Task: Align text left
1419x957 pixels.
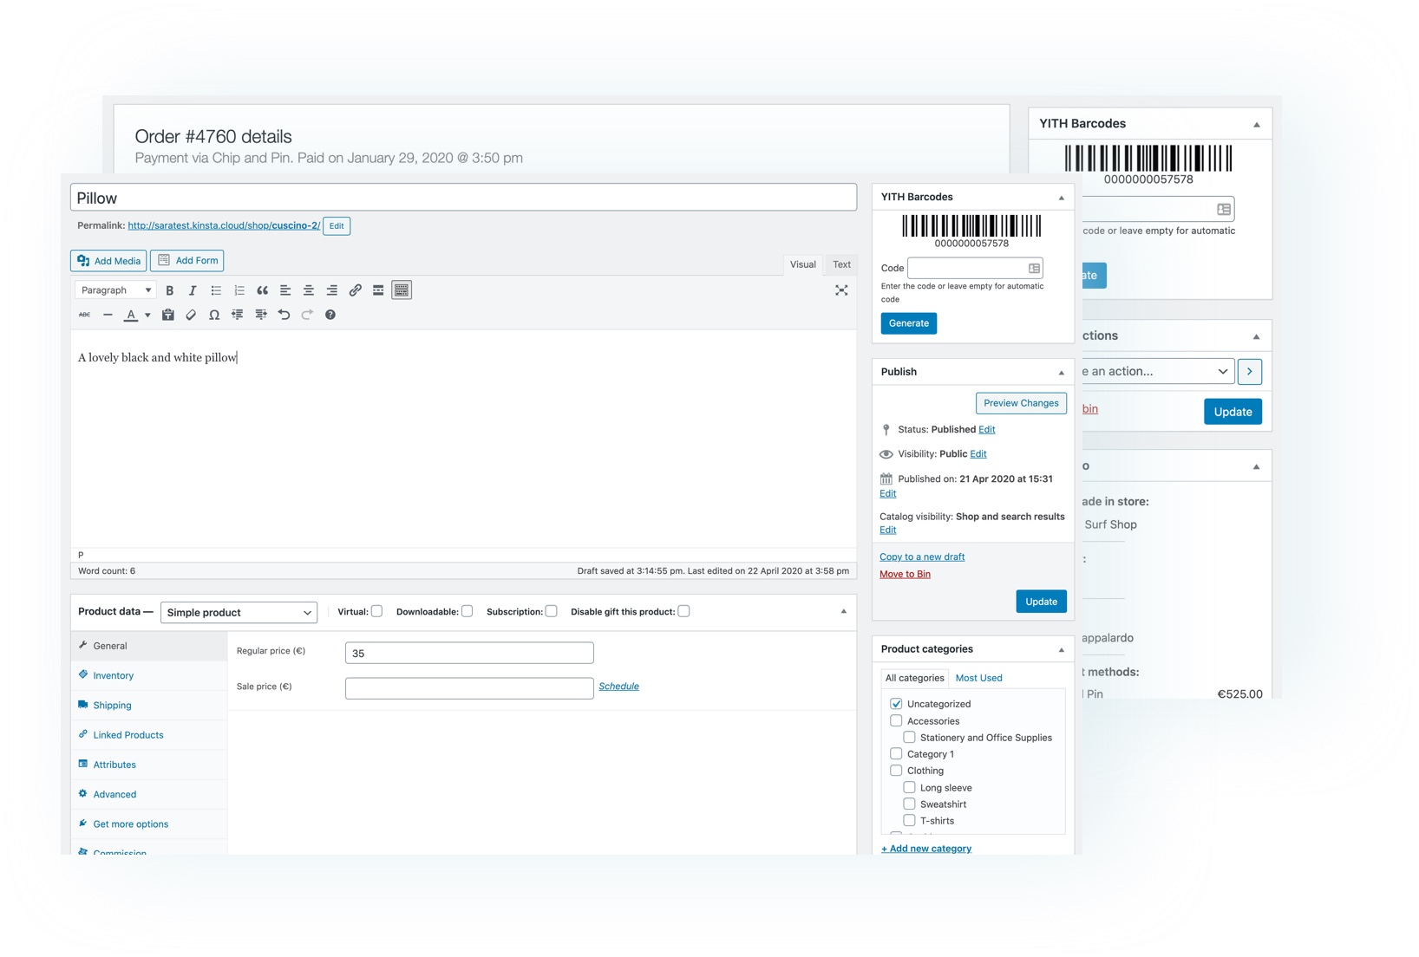Action: [285, 290]
